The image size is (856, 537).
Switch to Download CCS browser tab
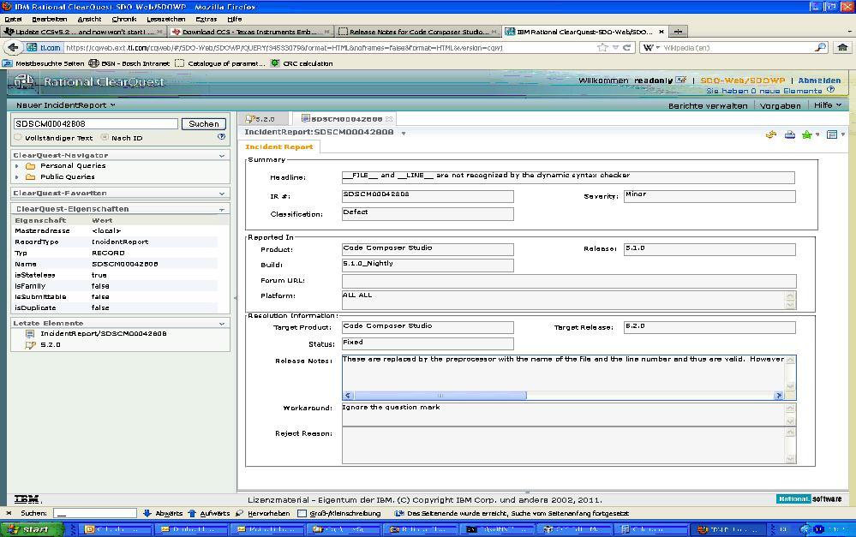tap(250, 32)
